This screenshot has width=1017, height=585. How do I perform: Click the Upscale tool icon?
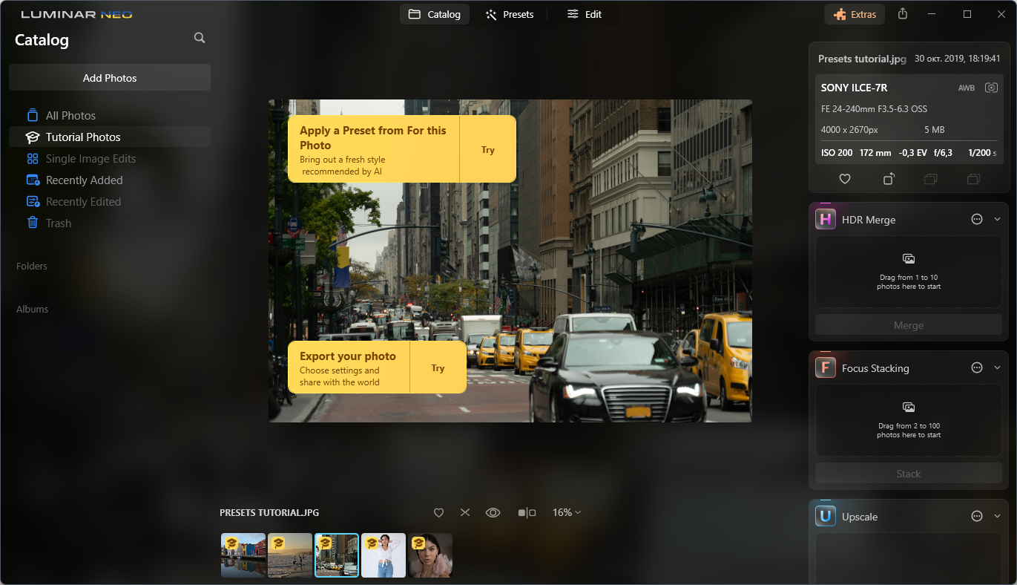pos(825,515)
